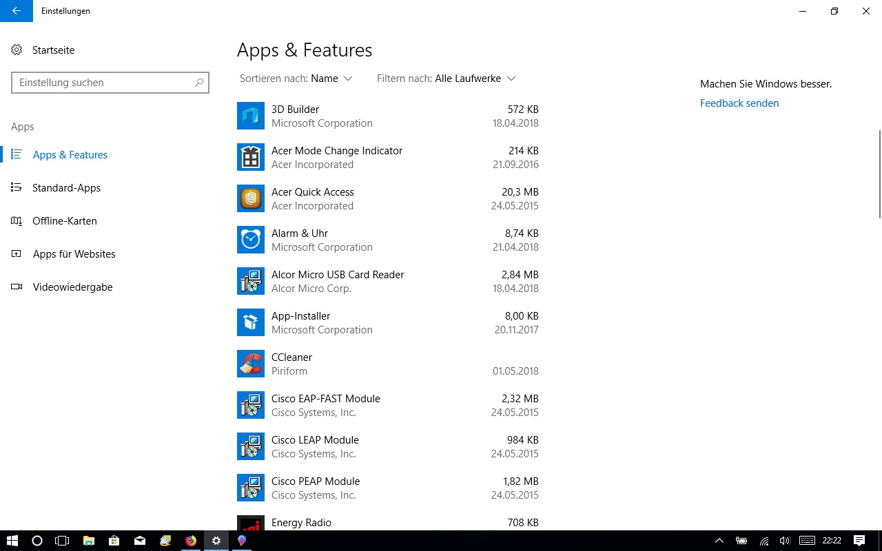Image resolution: width=882 pixels, height=551 pixels.
Task: Click the CCleaner app icon
Action: (x=251, y=364)
